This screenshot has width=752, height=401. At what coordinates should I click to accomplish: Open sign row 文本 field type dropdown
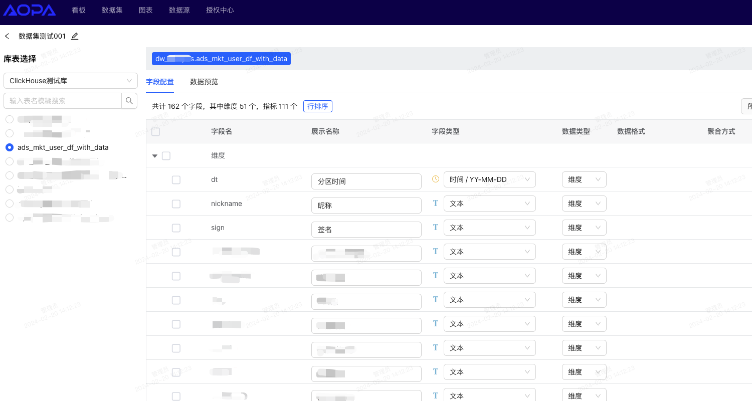490,228
